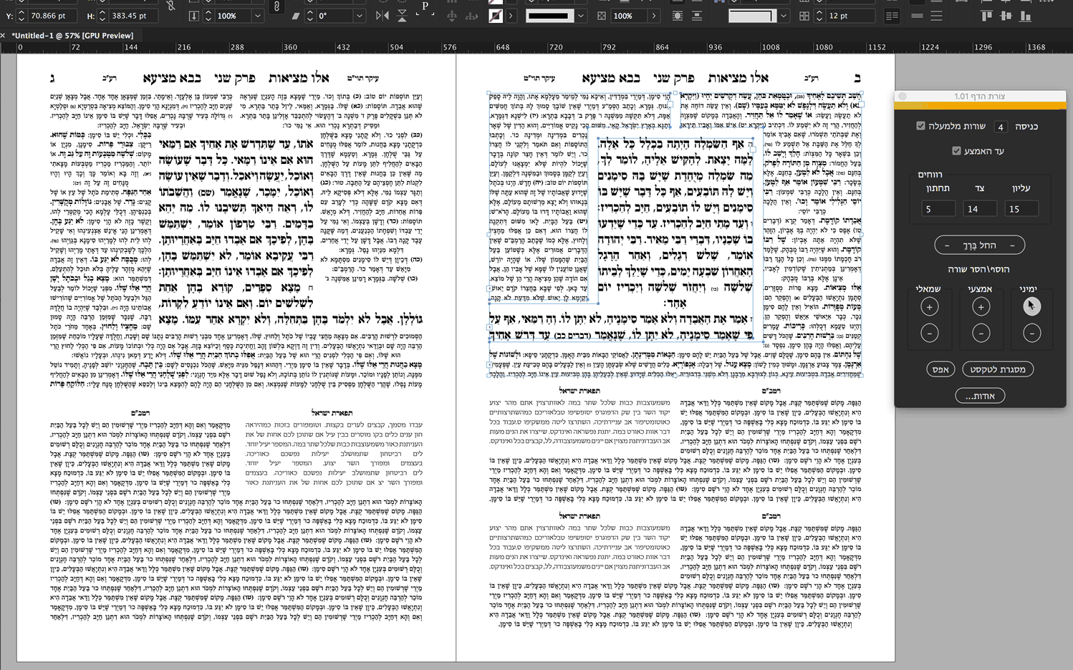Open the shear angle dropdown
Screen dimensions: 1073x670
(x=360, y=16)
